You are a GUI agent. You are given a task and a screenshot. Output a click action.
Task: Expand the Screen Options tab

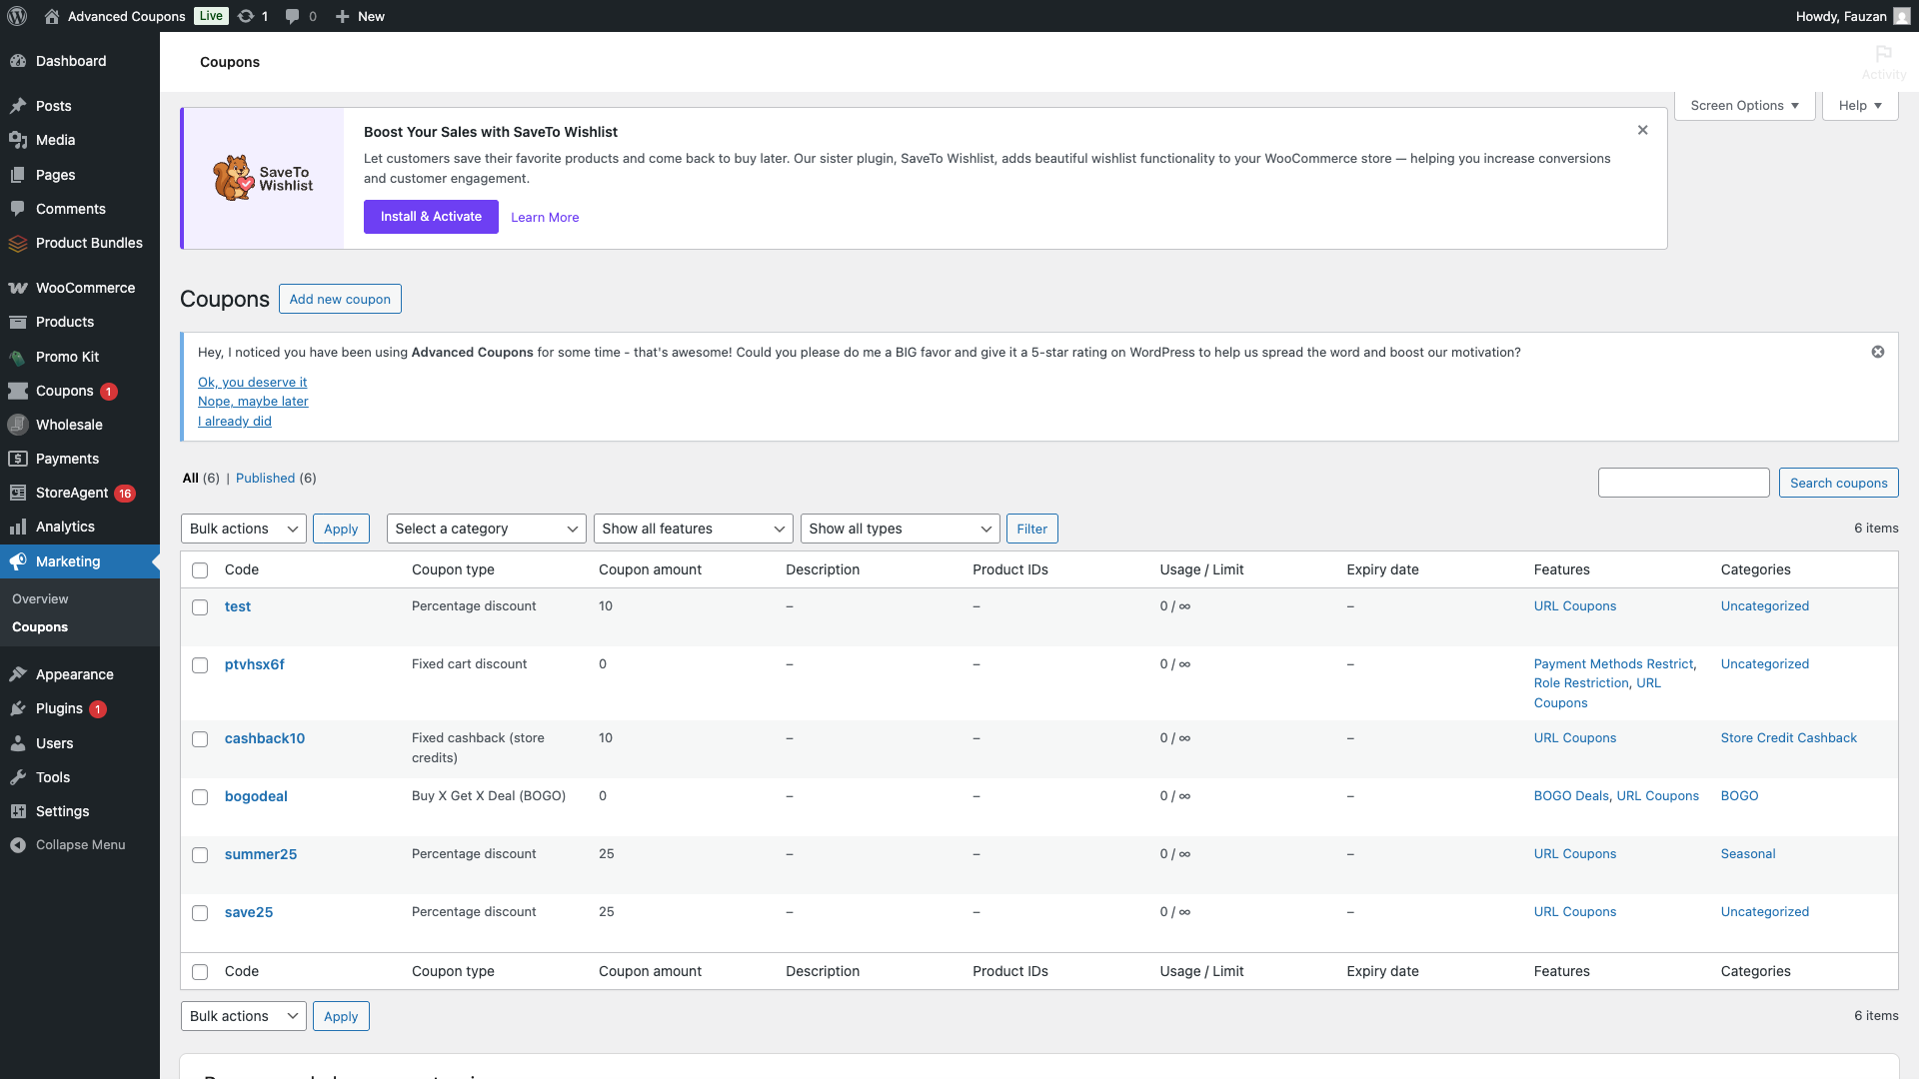point(1744,105)
